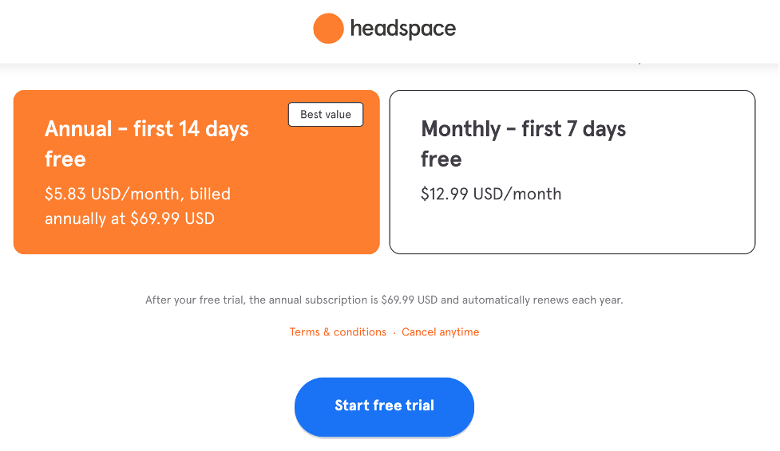Image resolution: width=780 pixels, height=451 pixels.
Task: Click the 'Annual – first 14 days' heading
Action: pyautogui.click(x=147, y=128)
